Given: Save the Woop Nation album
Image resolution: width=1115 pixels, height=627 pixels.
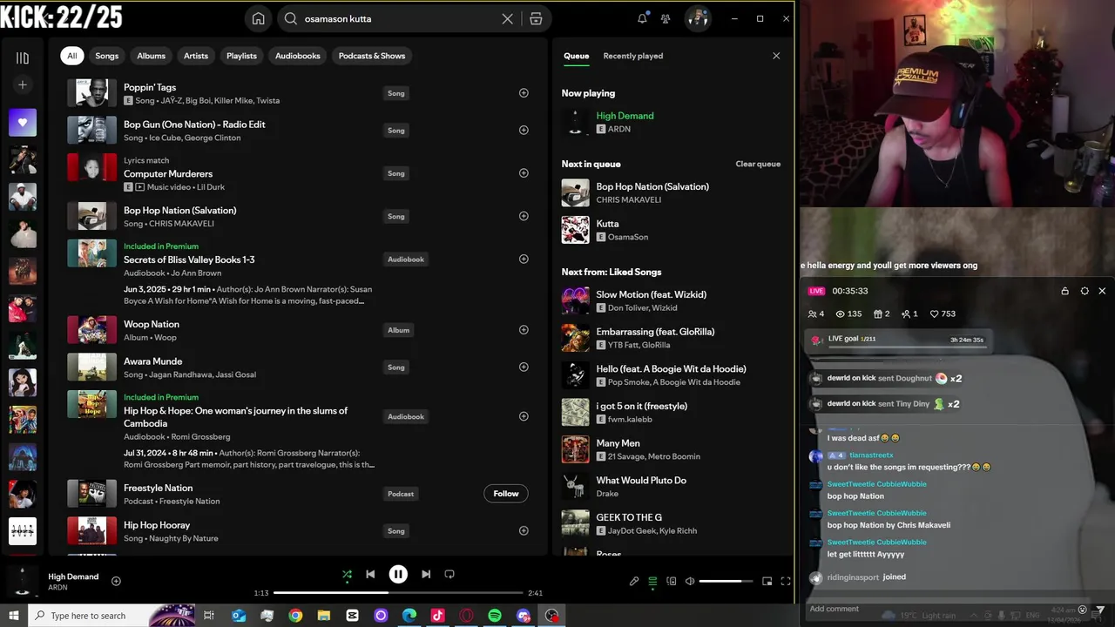Looking at the screenshot, I should click(524, 330).
